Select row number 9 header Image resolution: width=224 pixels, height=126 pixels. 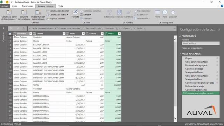tap(10, 67)
